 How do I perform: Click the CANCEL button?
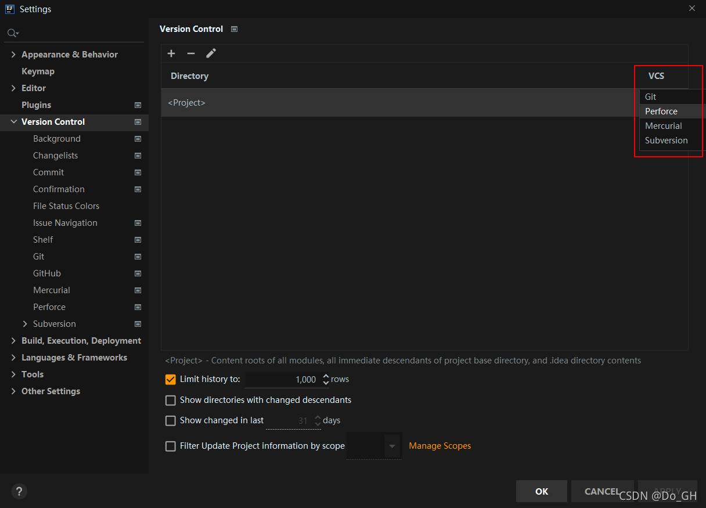[x=602, y=491]
